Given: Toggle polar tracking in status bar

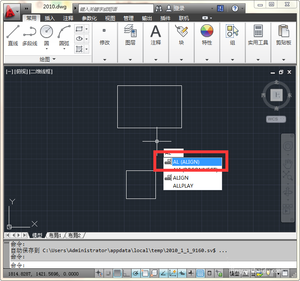Looking at the screenshot, I should pos(136,273).
